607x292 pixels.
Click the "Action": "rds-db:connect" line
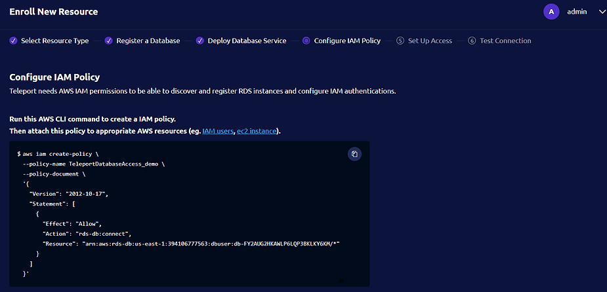[x=87, y=234]
